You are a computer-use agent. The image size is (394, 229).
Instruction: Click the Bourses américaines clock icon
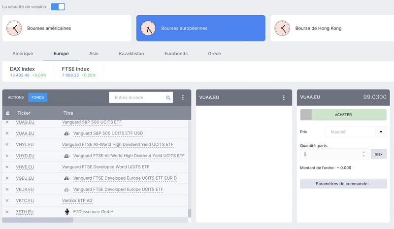click(14, 28)
